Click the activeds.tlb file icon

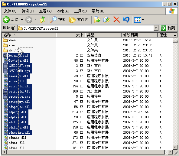click(x=5, y=91)
